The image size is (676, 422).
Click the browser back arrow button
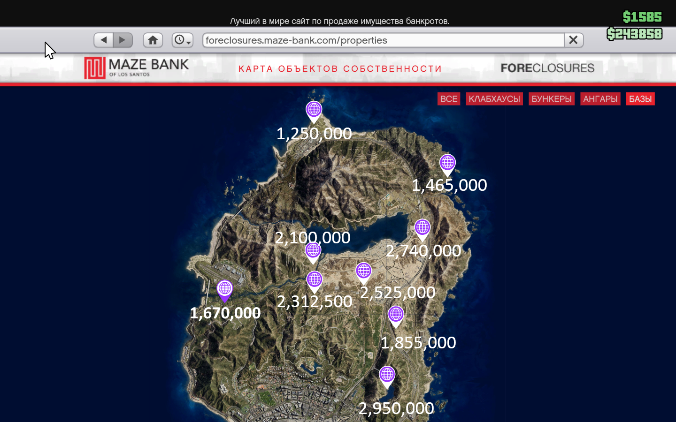(x=103, y=40)
